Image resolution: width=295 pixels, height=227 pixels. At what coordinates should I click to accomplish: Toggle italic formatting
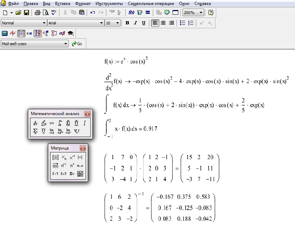[135, 23]
